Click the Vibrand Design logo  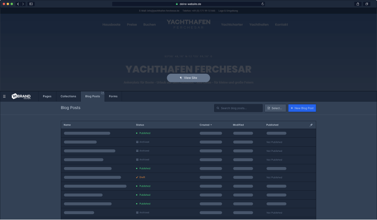coord(21,96)
